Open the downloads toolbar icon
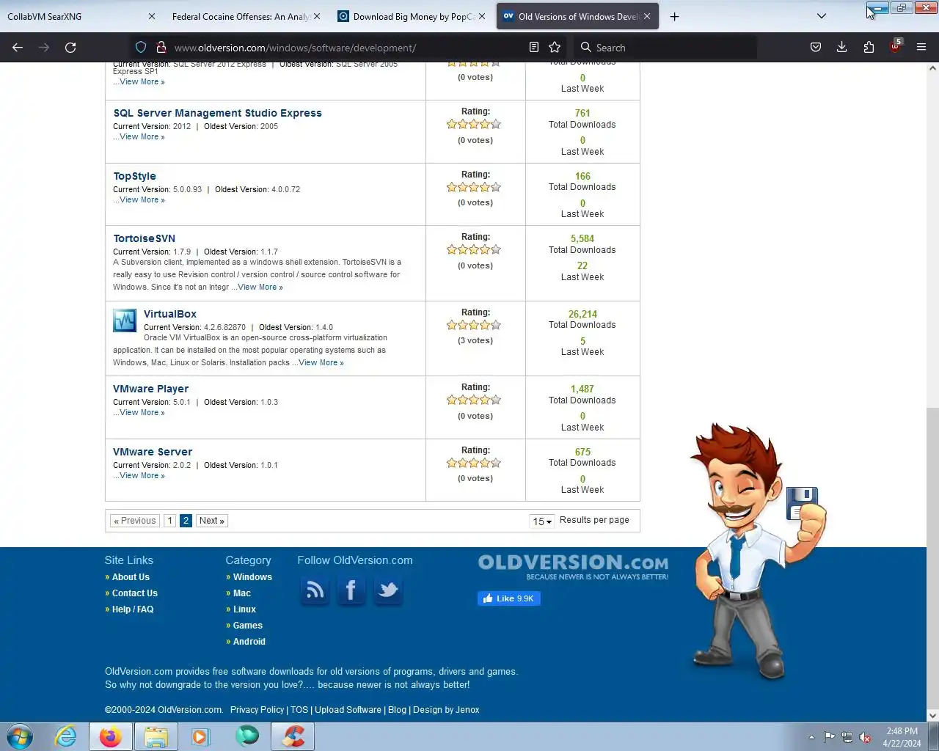Screen dimensions: 939x751 pos(842,48)
